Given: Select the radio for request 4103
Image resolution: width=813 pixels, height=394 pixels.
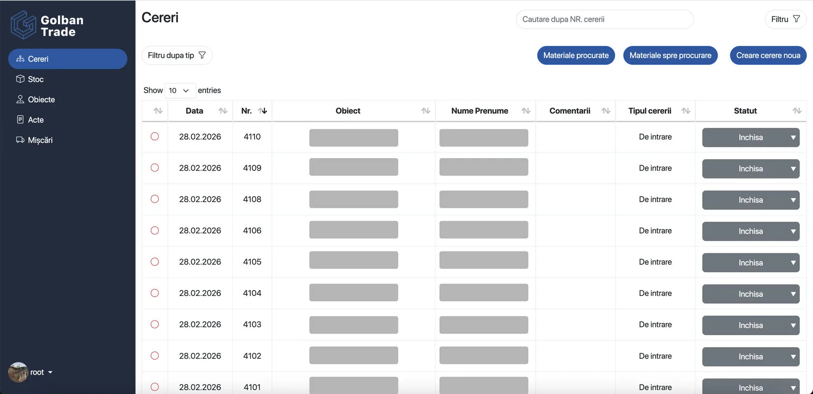Looking at the screenshot, I should [155, 324].
